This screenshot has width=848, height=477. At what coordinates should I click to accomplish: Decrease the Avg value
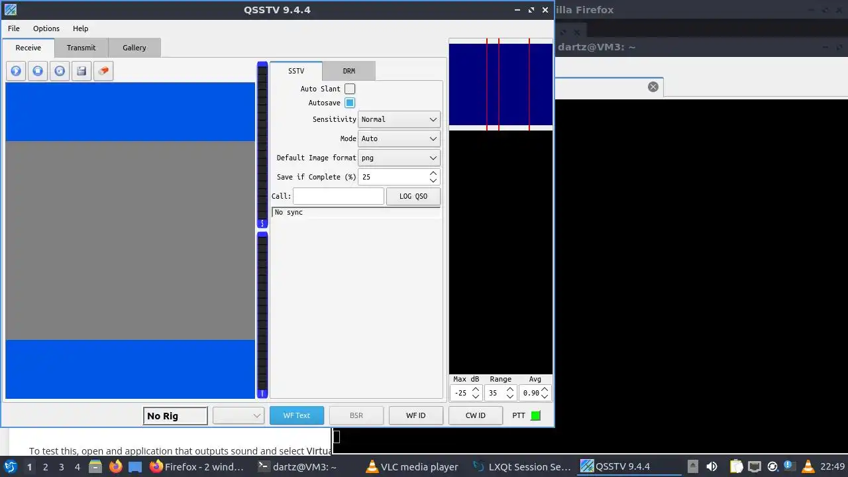pos(545,396)
